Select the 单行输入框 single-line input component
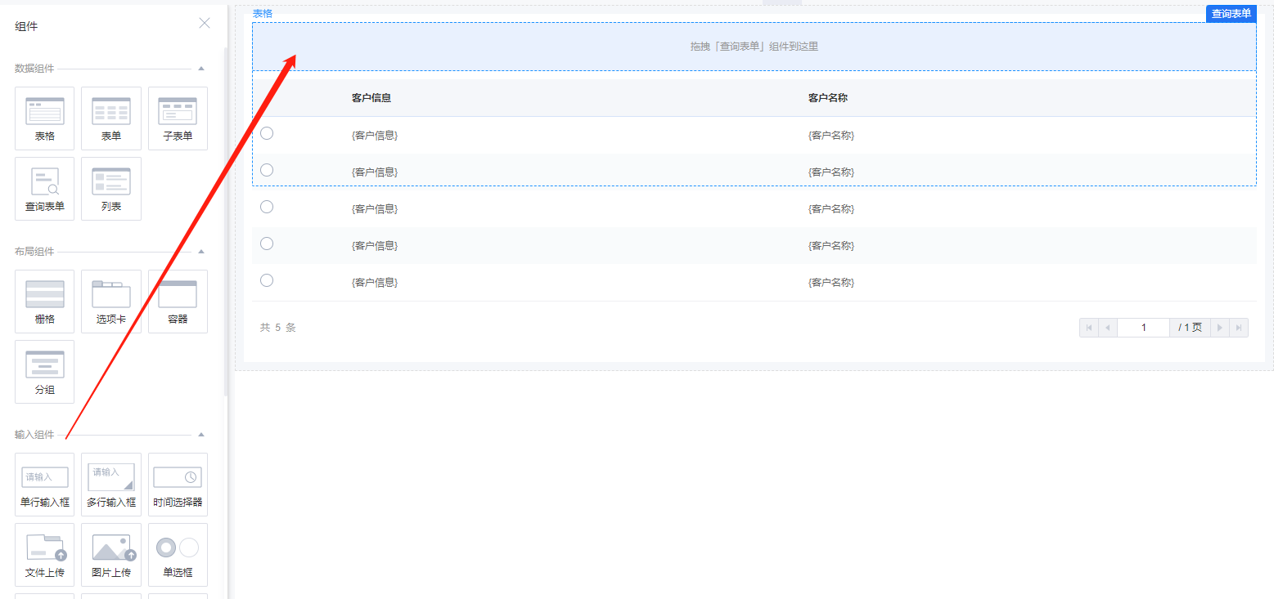The image size is (1274, 599). (x=44, y=485)
